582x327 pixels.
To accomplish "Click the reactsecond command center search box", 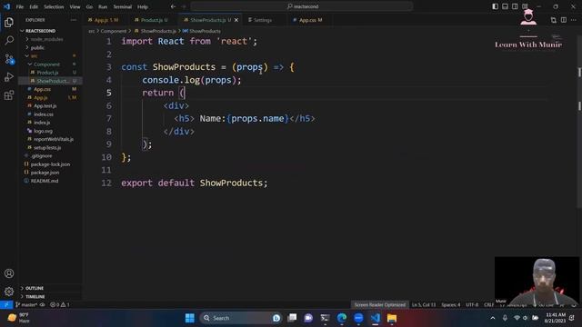I will tap(301, 6).
